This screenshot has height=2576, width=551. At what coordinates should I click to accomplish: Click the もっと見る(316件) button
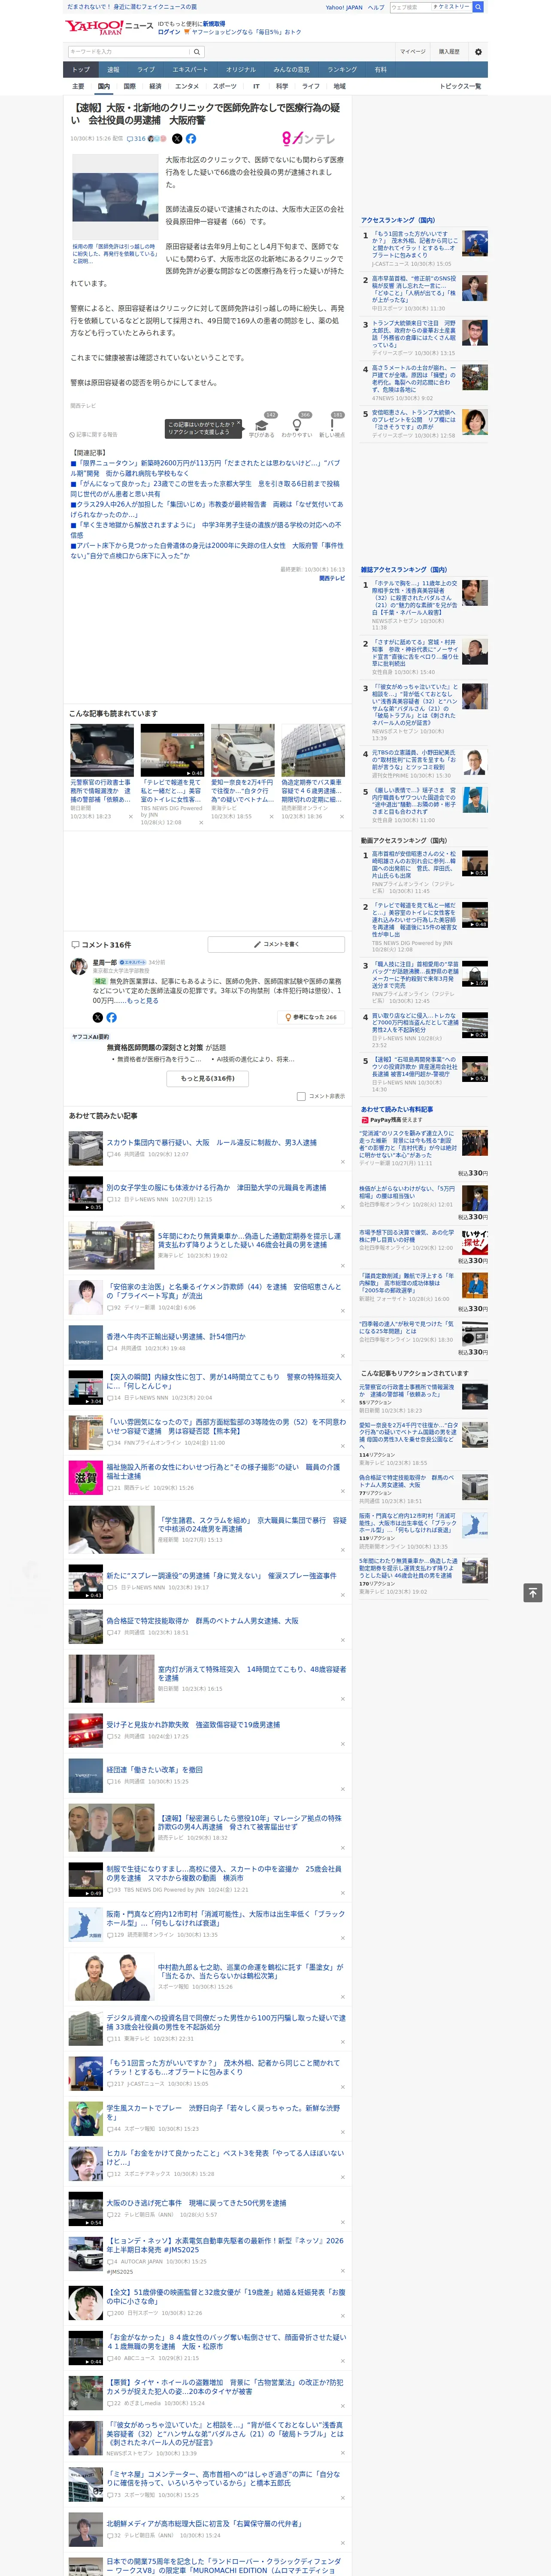[x=208, y=1078]
